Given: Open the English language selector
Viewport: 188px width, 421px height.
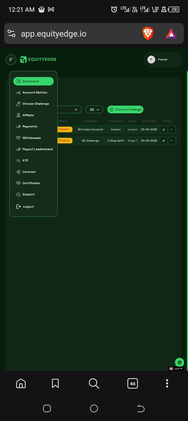Looking at the screenshot, I should click(176, 369).
